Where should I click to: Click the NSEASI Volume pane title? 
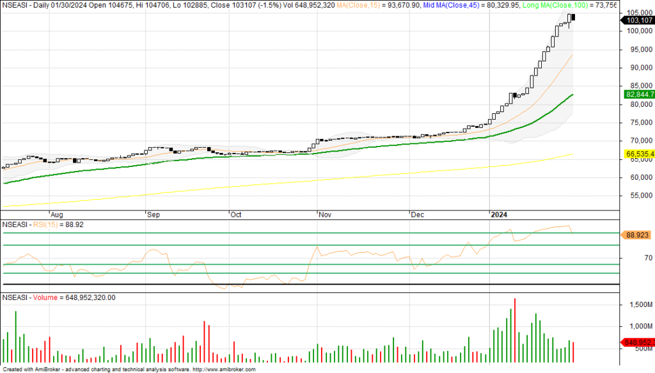coord(58,298)
